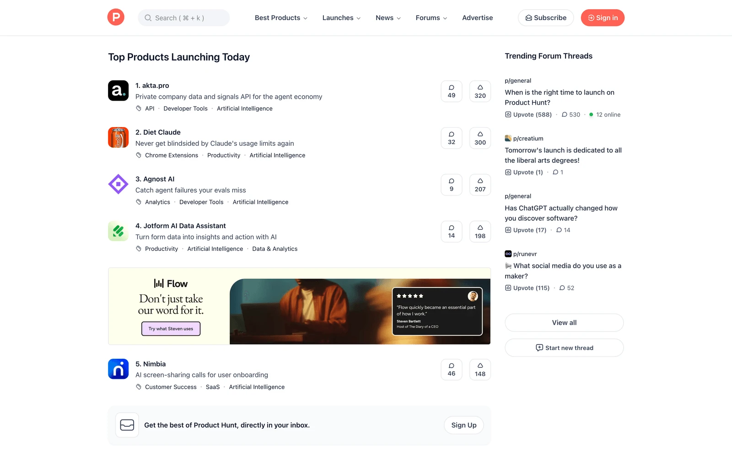The height and width of the screenshot is (457, 732).
Task: Open the Nimbia product logo
Action: 118,369
